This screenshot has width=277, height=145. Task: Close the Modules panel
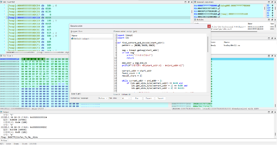[x=274, y=20]
